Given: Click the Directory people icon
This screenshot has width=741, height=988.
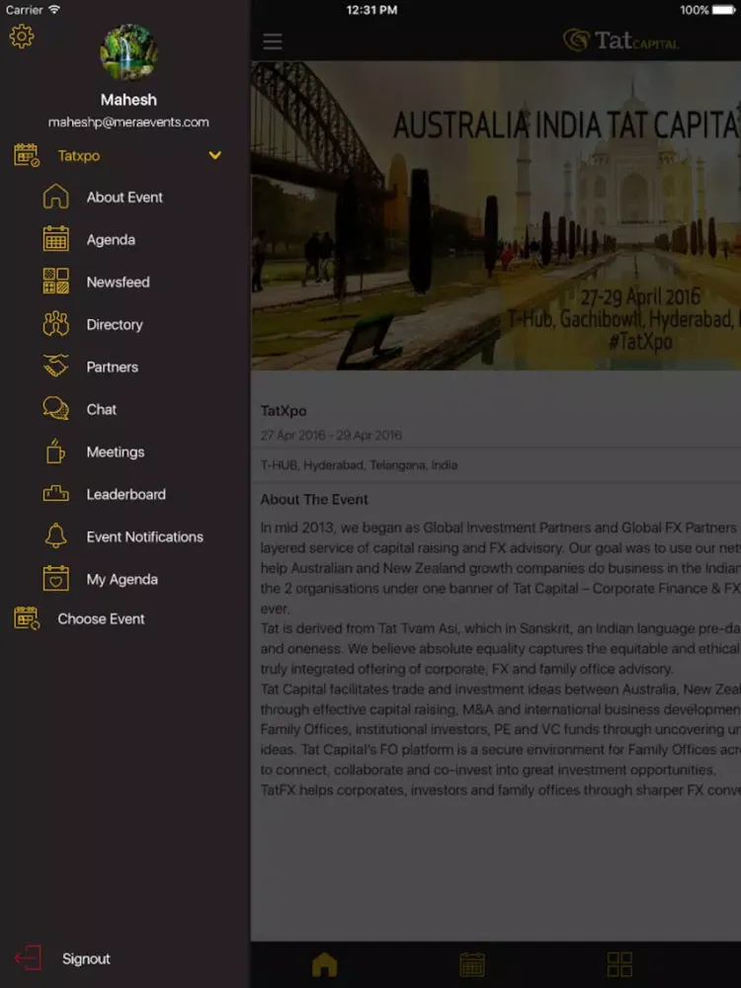Looking at the screenshot, I should pyautogui.click(x=55, y=324).
